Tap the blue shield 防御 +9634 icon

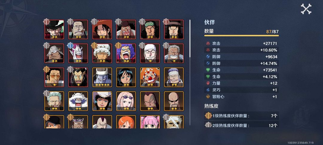[x=208, y=57]
